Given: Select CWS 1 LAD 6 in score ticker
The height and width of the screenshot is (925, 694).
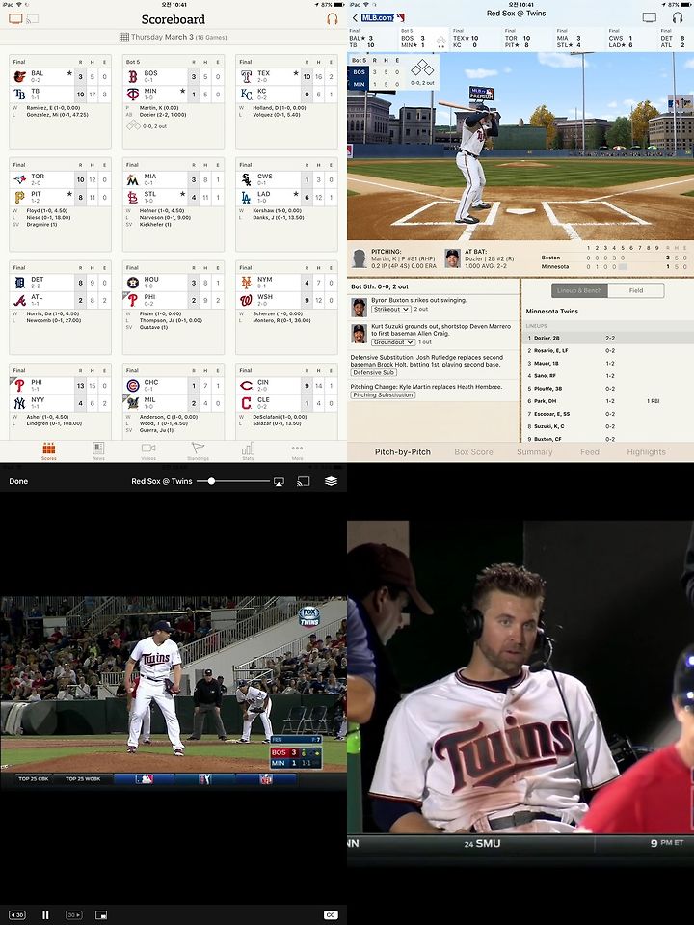Looking at the screenshot, I should point(631,39).
